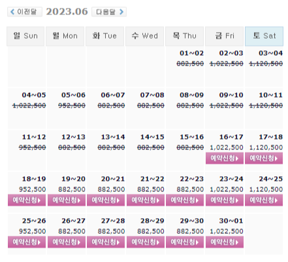The image size is (288, 262).
Task: Select the highlighted 토 Sat column header
Action: (x=264, y=36)
